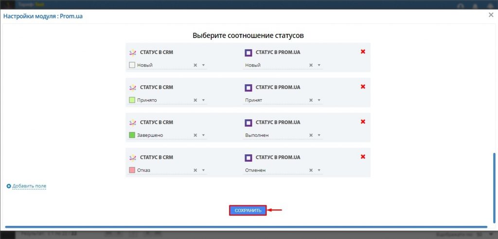
Task: Open CRM status dropdown showing Отказ
Action: click(x=203, y=170)
